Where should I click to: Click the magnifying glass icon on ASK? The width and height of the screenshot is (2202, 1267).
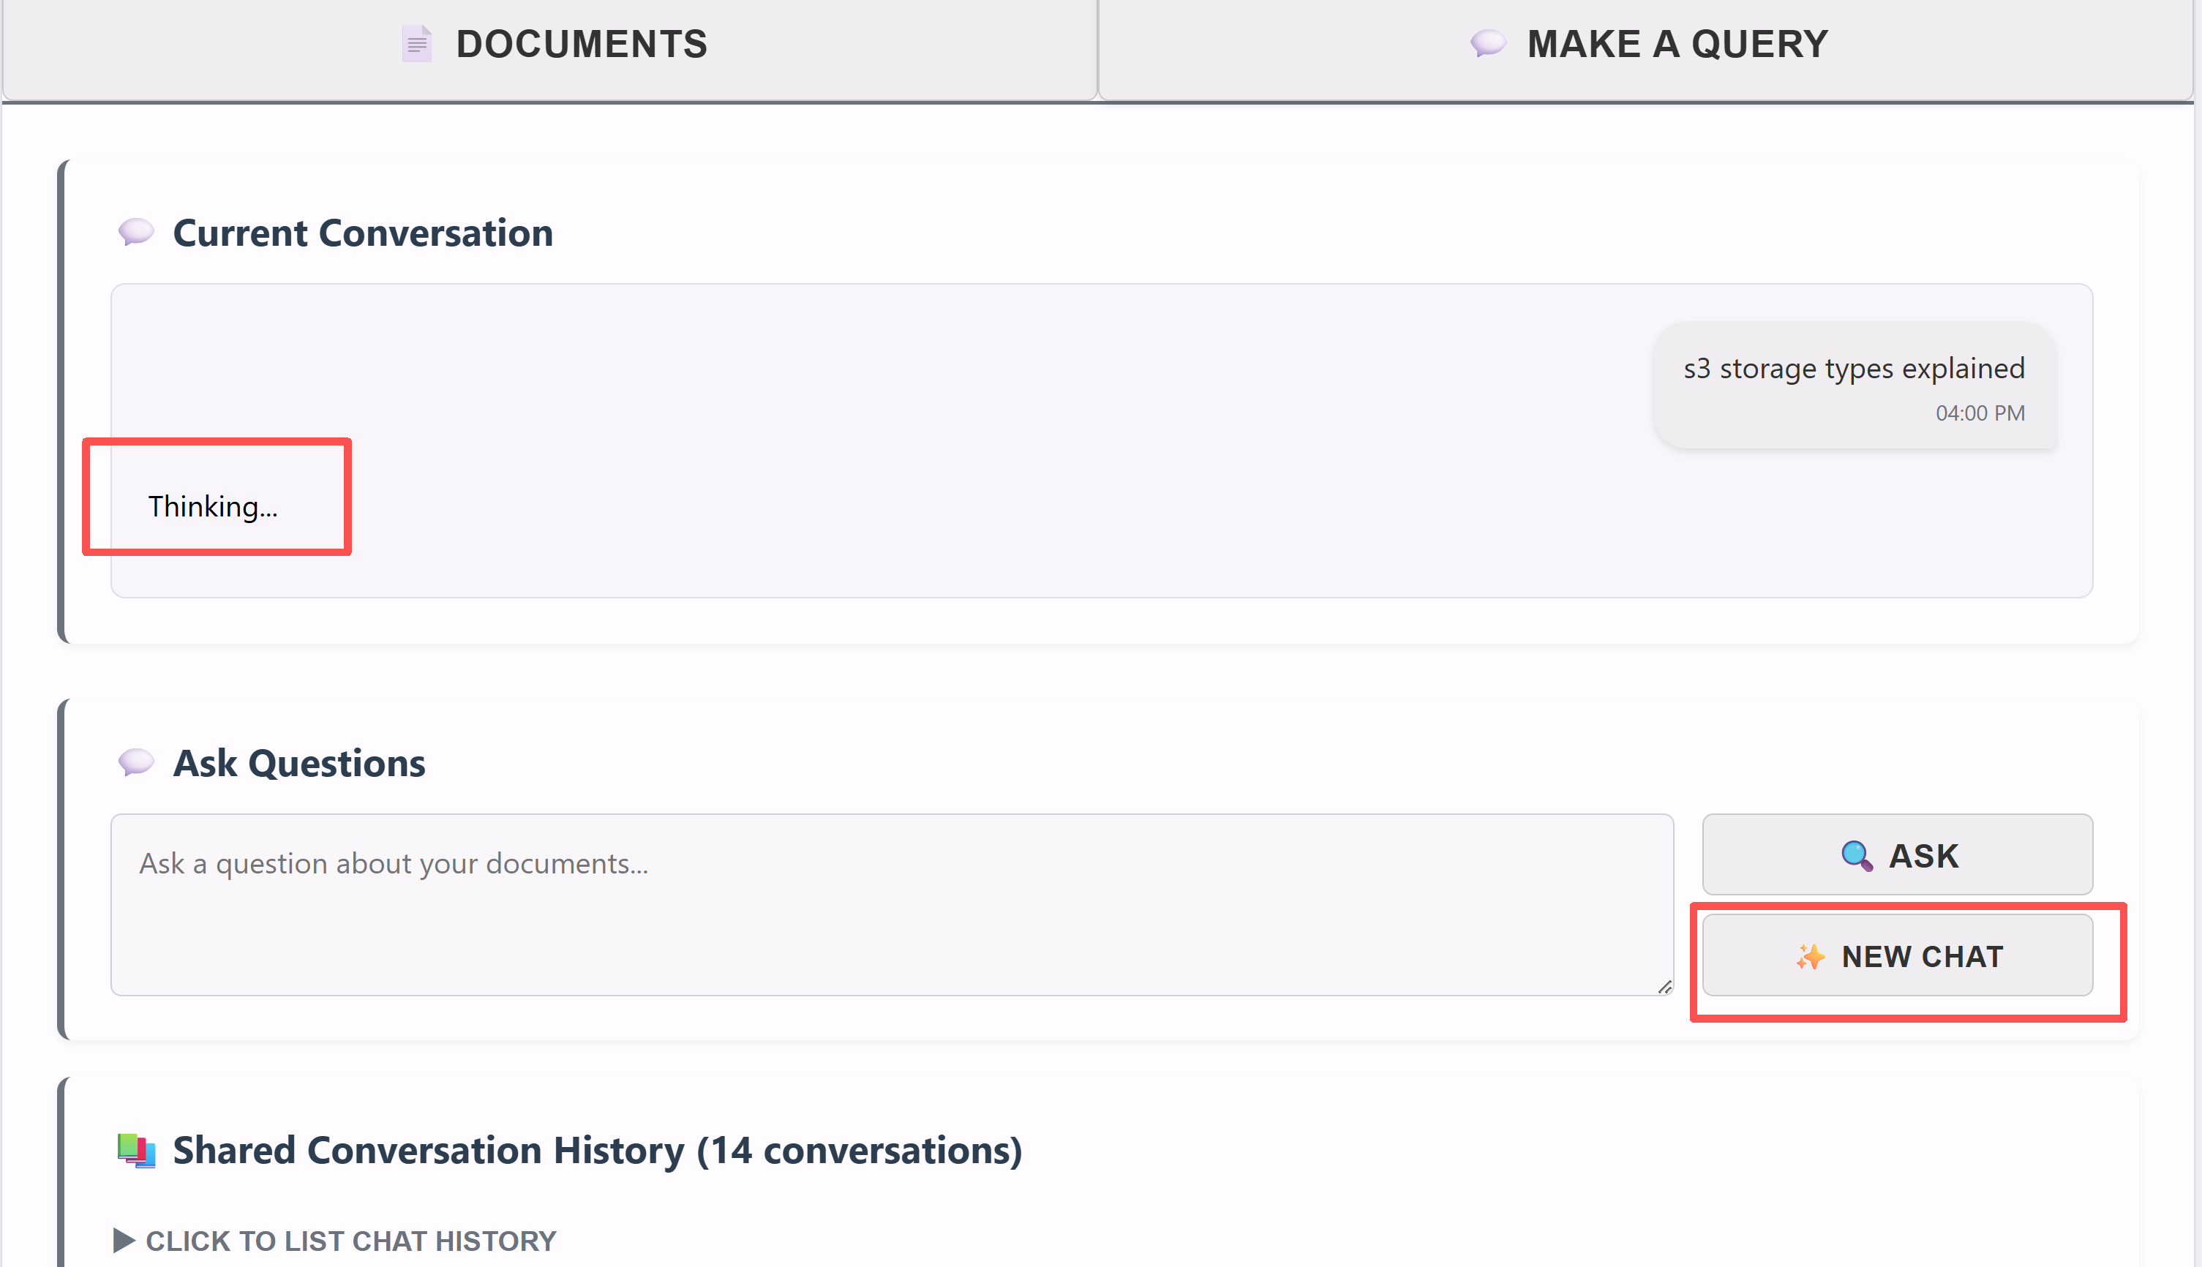[x=1856, y=857]
